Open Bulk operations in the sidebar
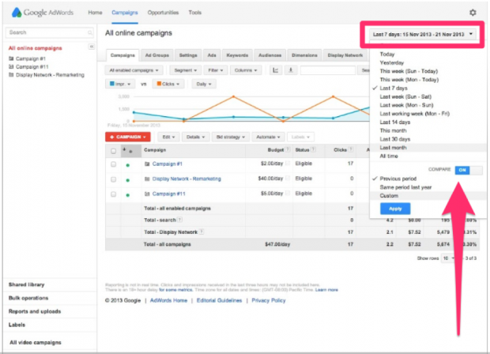Screen dimensions: 490x354 28,298
